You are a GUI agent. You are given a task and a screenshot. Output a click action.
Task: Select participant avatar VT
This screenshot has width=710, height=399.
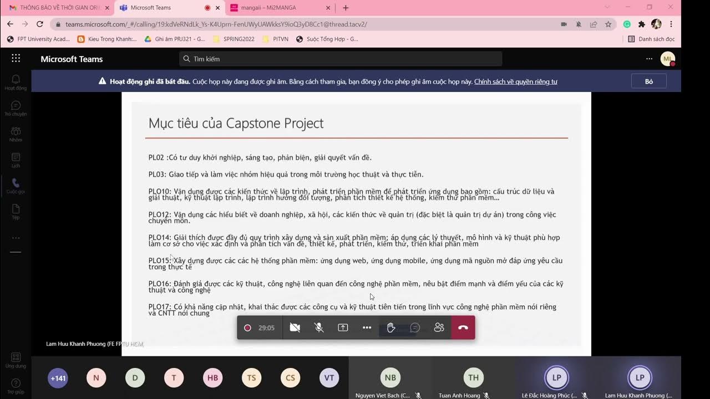click(x=329, y=378)
